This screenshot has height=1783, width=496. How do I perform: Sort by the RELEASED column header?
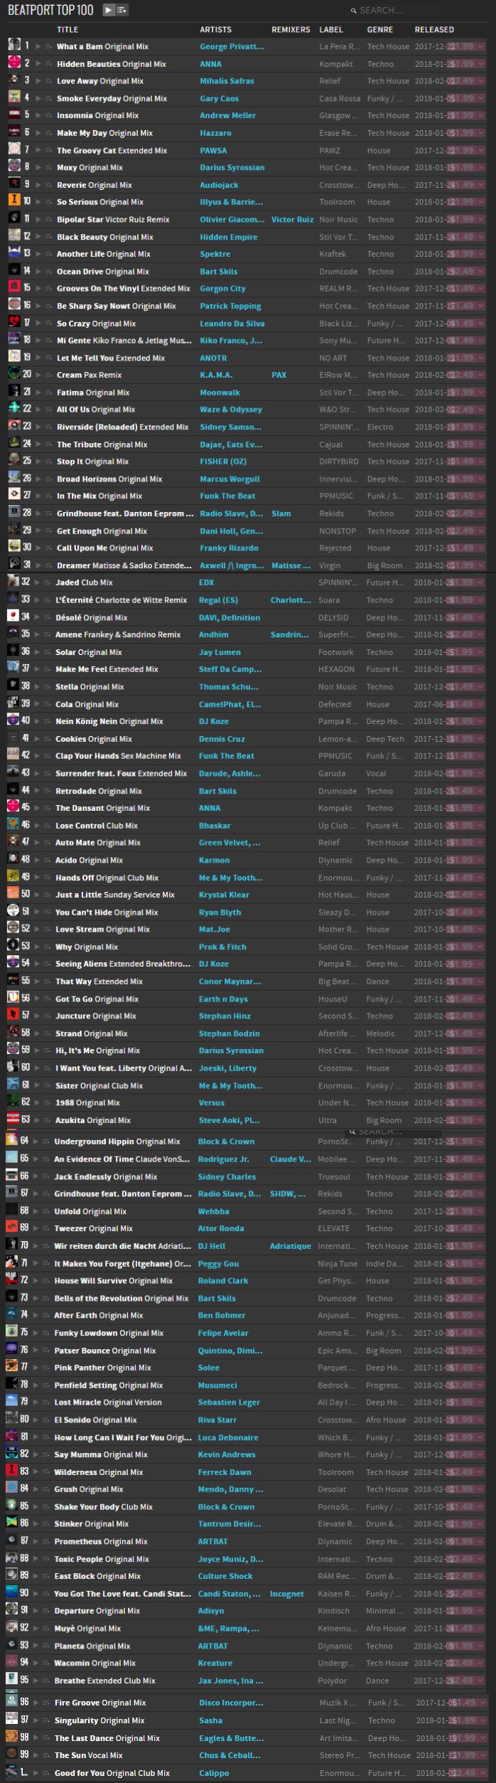tap(434, 30)
